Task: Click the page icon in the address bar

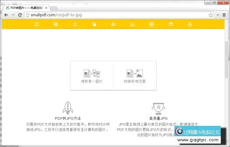Action: click(28, 15)
